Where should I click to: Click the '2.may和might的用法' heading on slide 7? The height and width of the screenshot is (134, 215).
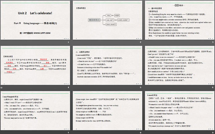point(10,97)
